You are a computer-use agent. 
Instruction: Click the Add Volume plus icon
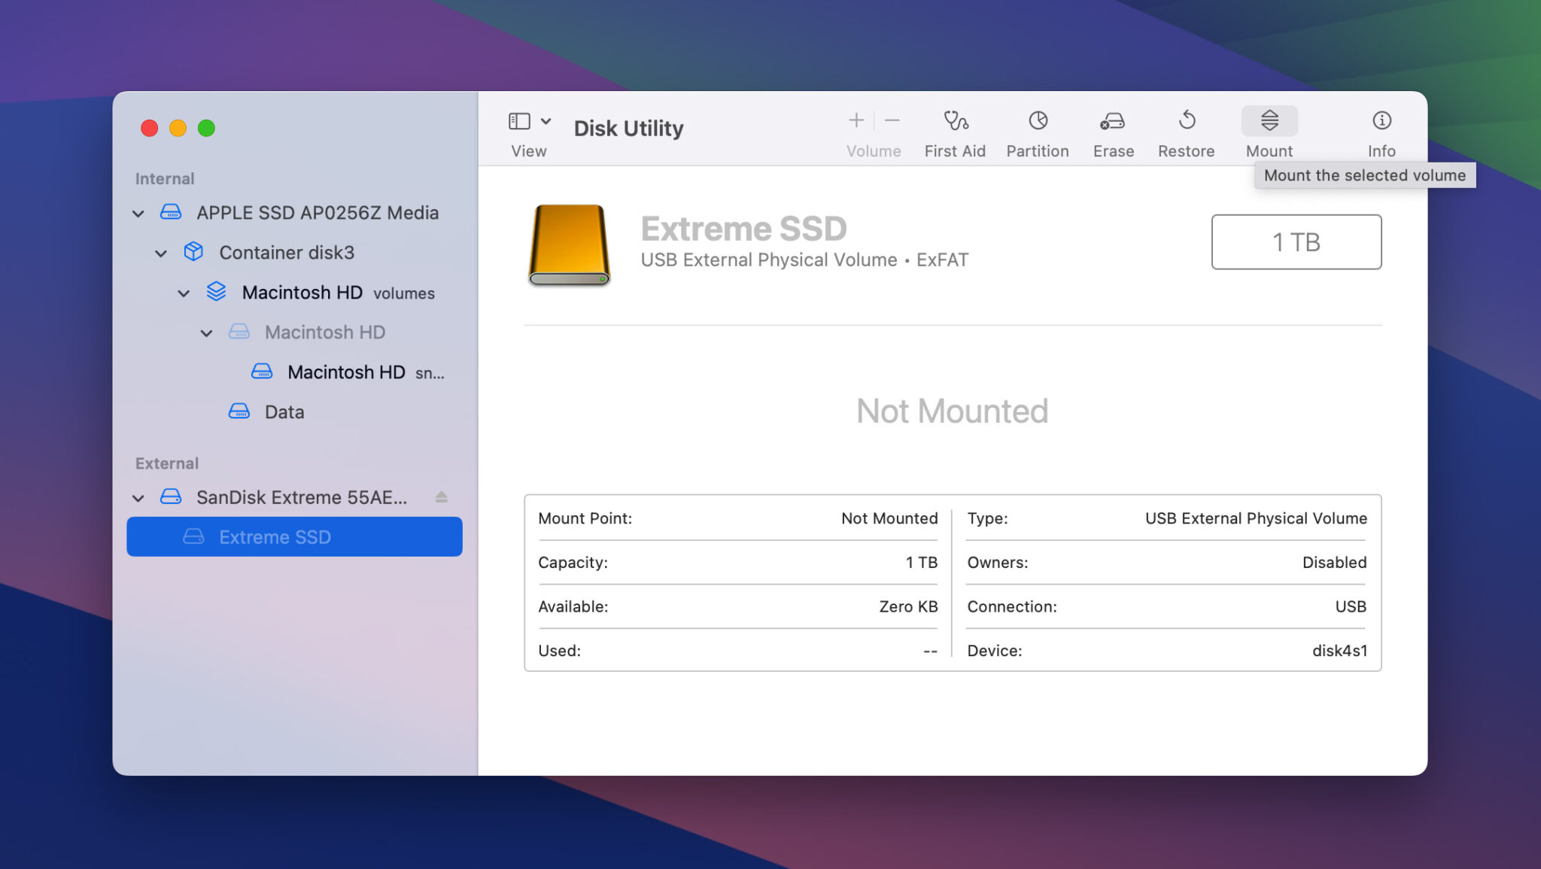[856, 120]
